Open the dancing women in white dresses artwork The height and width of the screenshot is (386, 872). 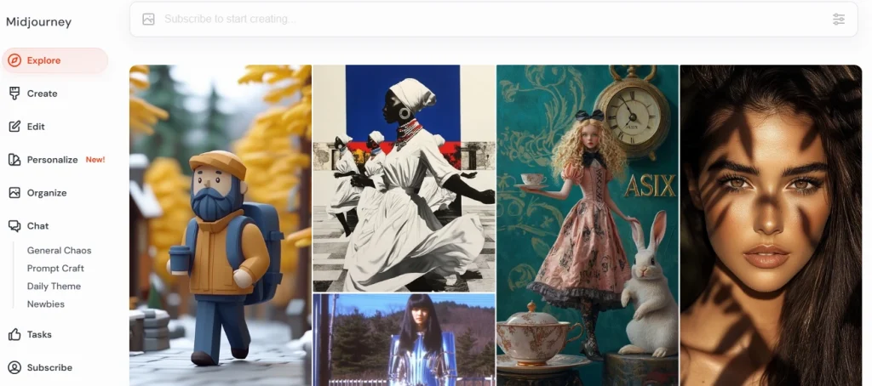[x=404, y=179]
